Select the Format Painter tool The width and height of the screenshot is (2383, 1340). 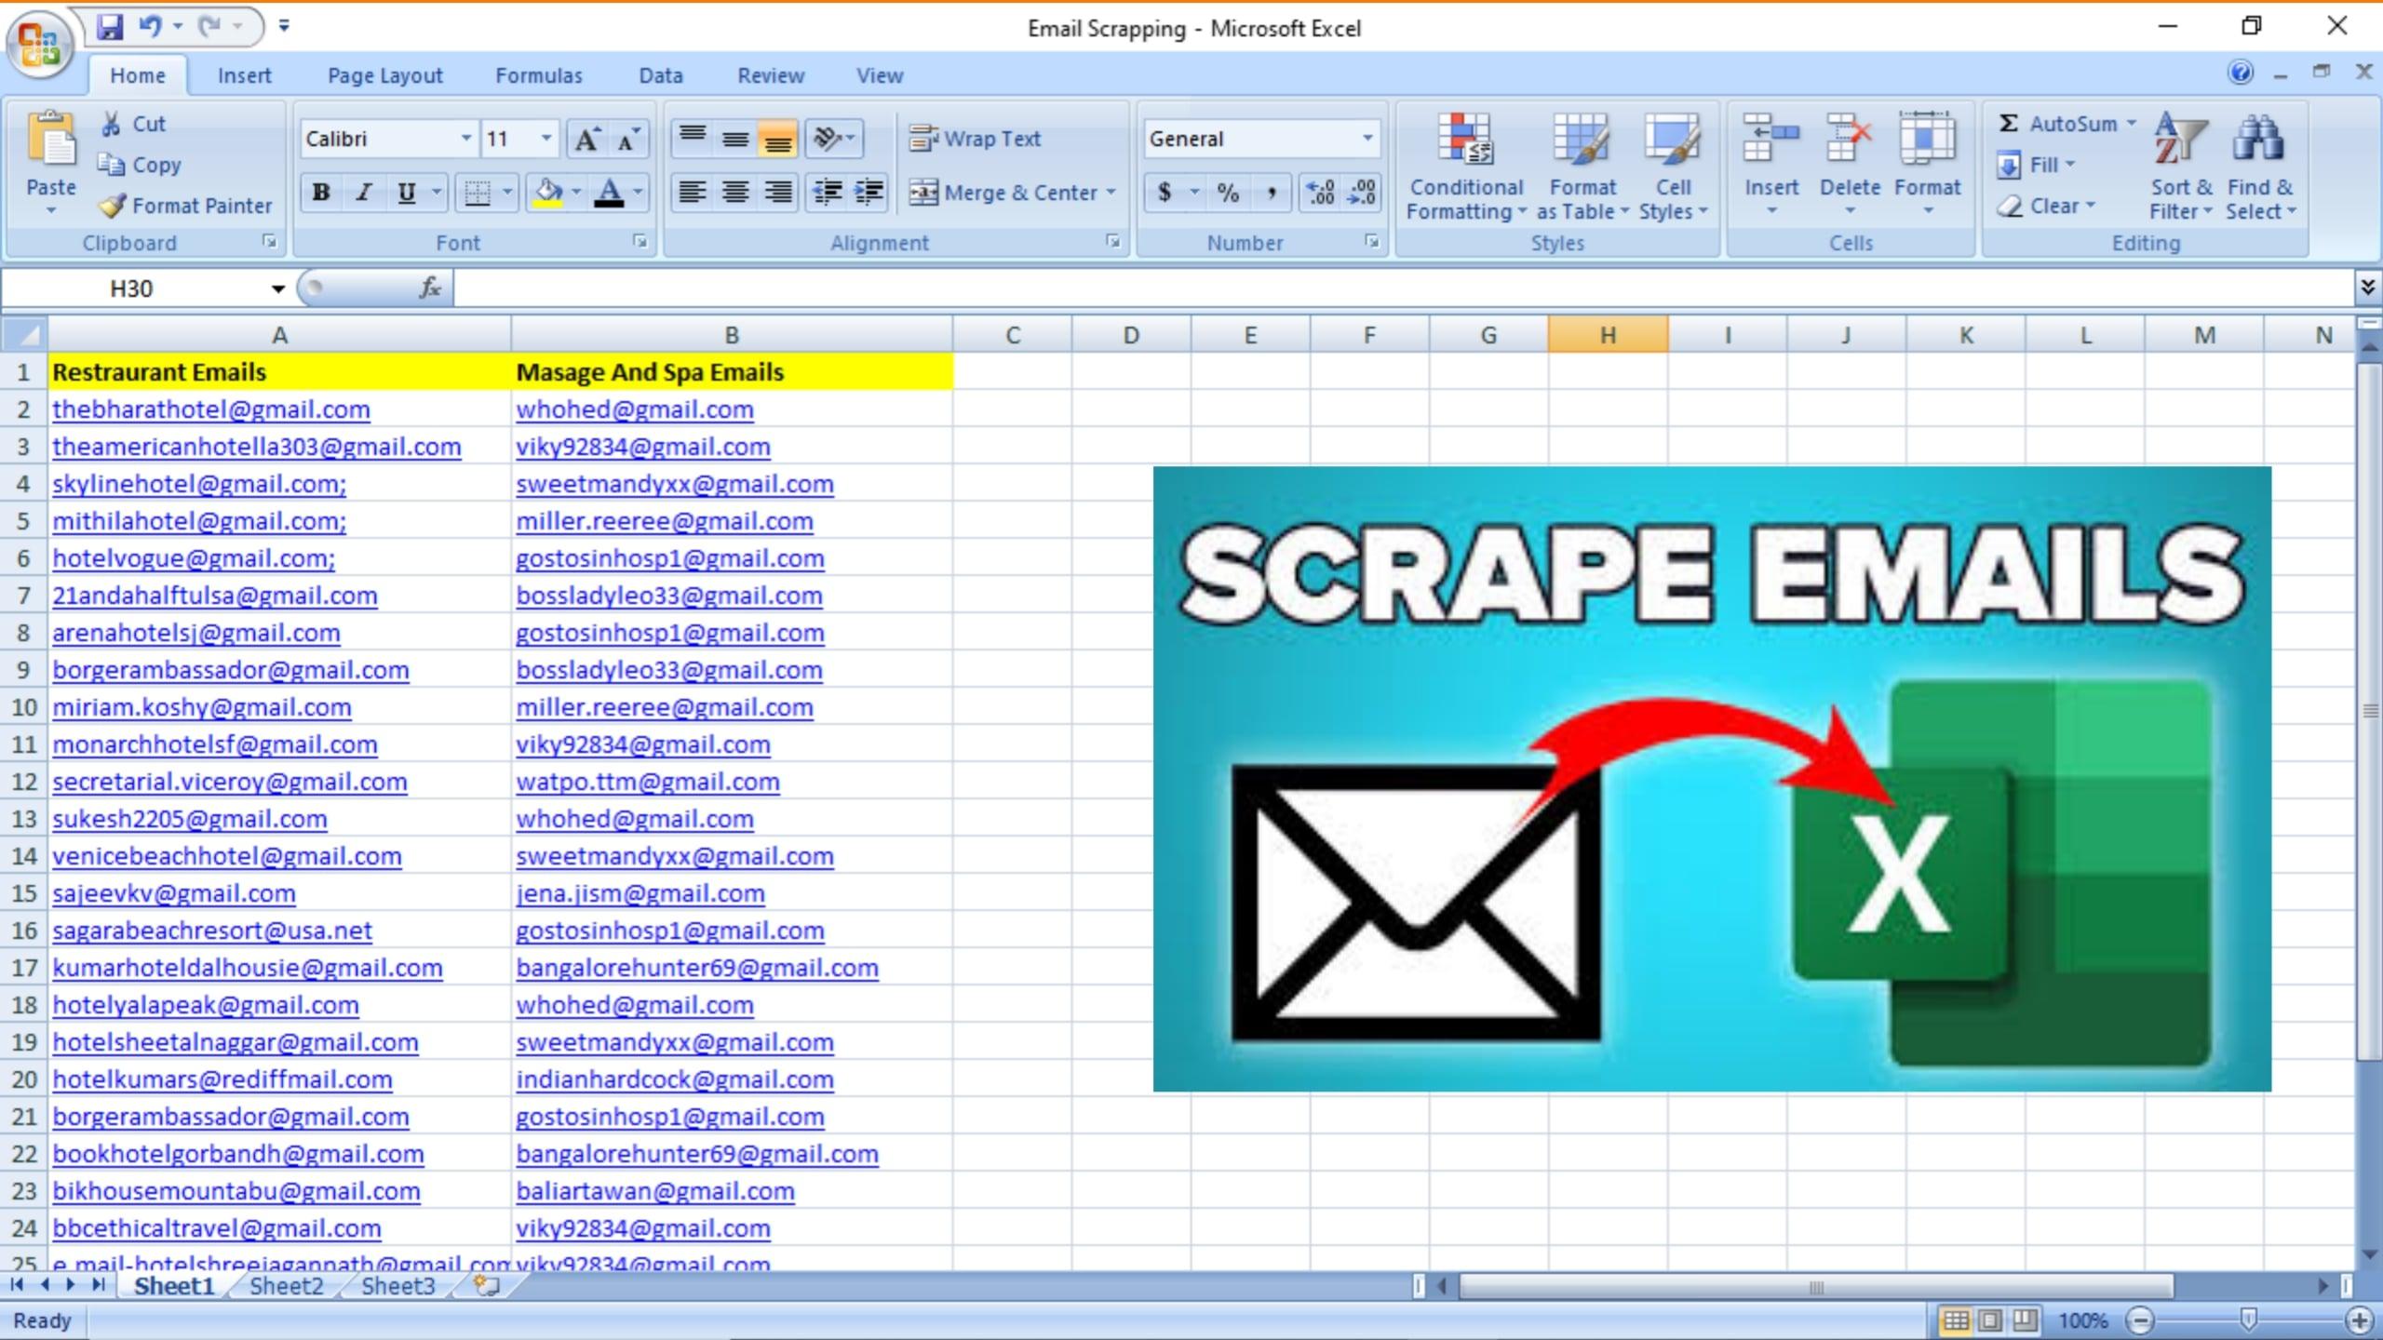[x=185, y=206]
